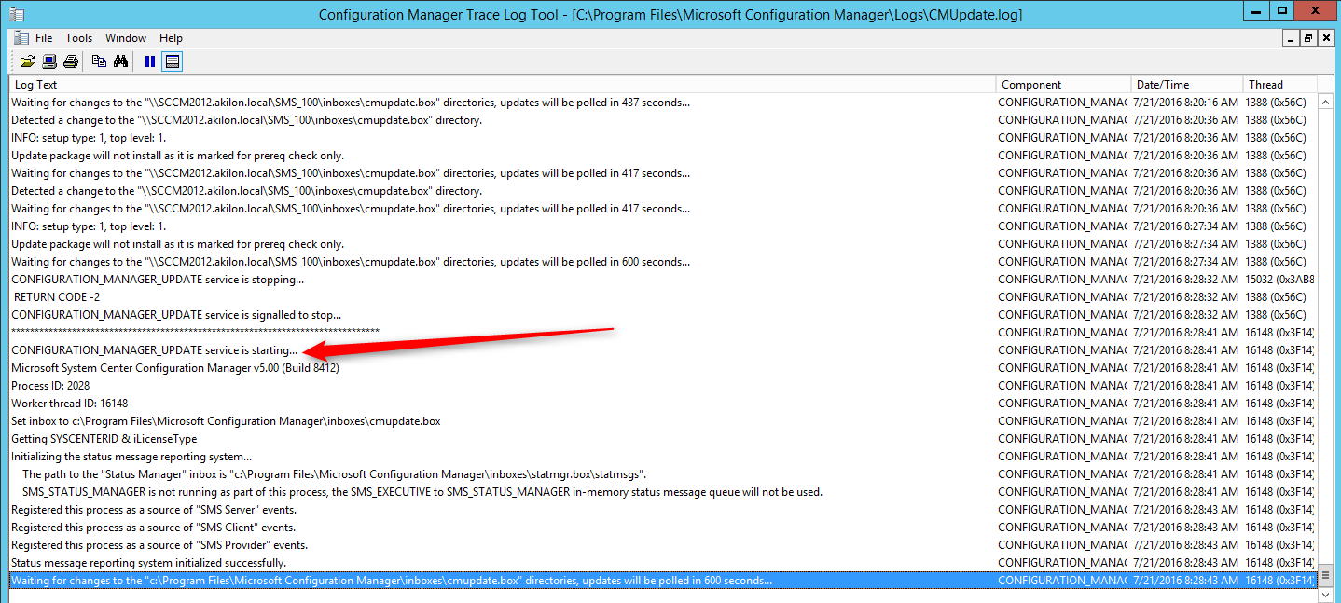The width and height of the screenshot is (1341, 603).
Task: Open the File menu
Action: 44,38
